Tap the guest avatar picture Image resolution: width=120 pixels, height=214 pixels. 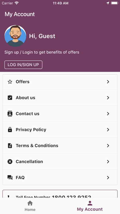[x=15, y=36]
